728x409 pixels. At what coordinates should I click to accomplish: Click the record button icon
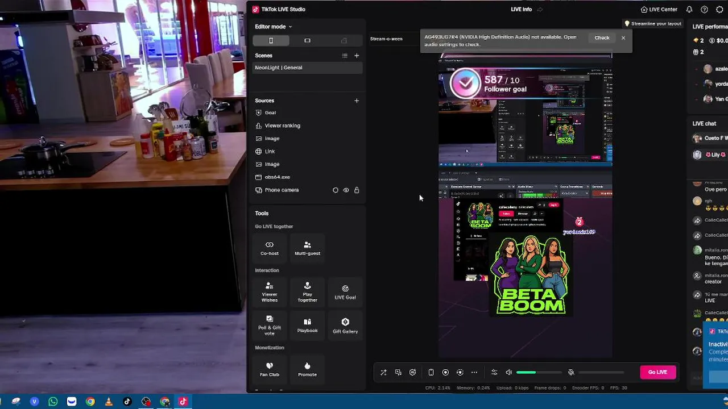pos(445,373)
